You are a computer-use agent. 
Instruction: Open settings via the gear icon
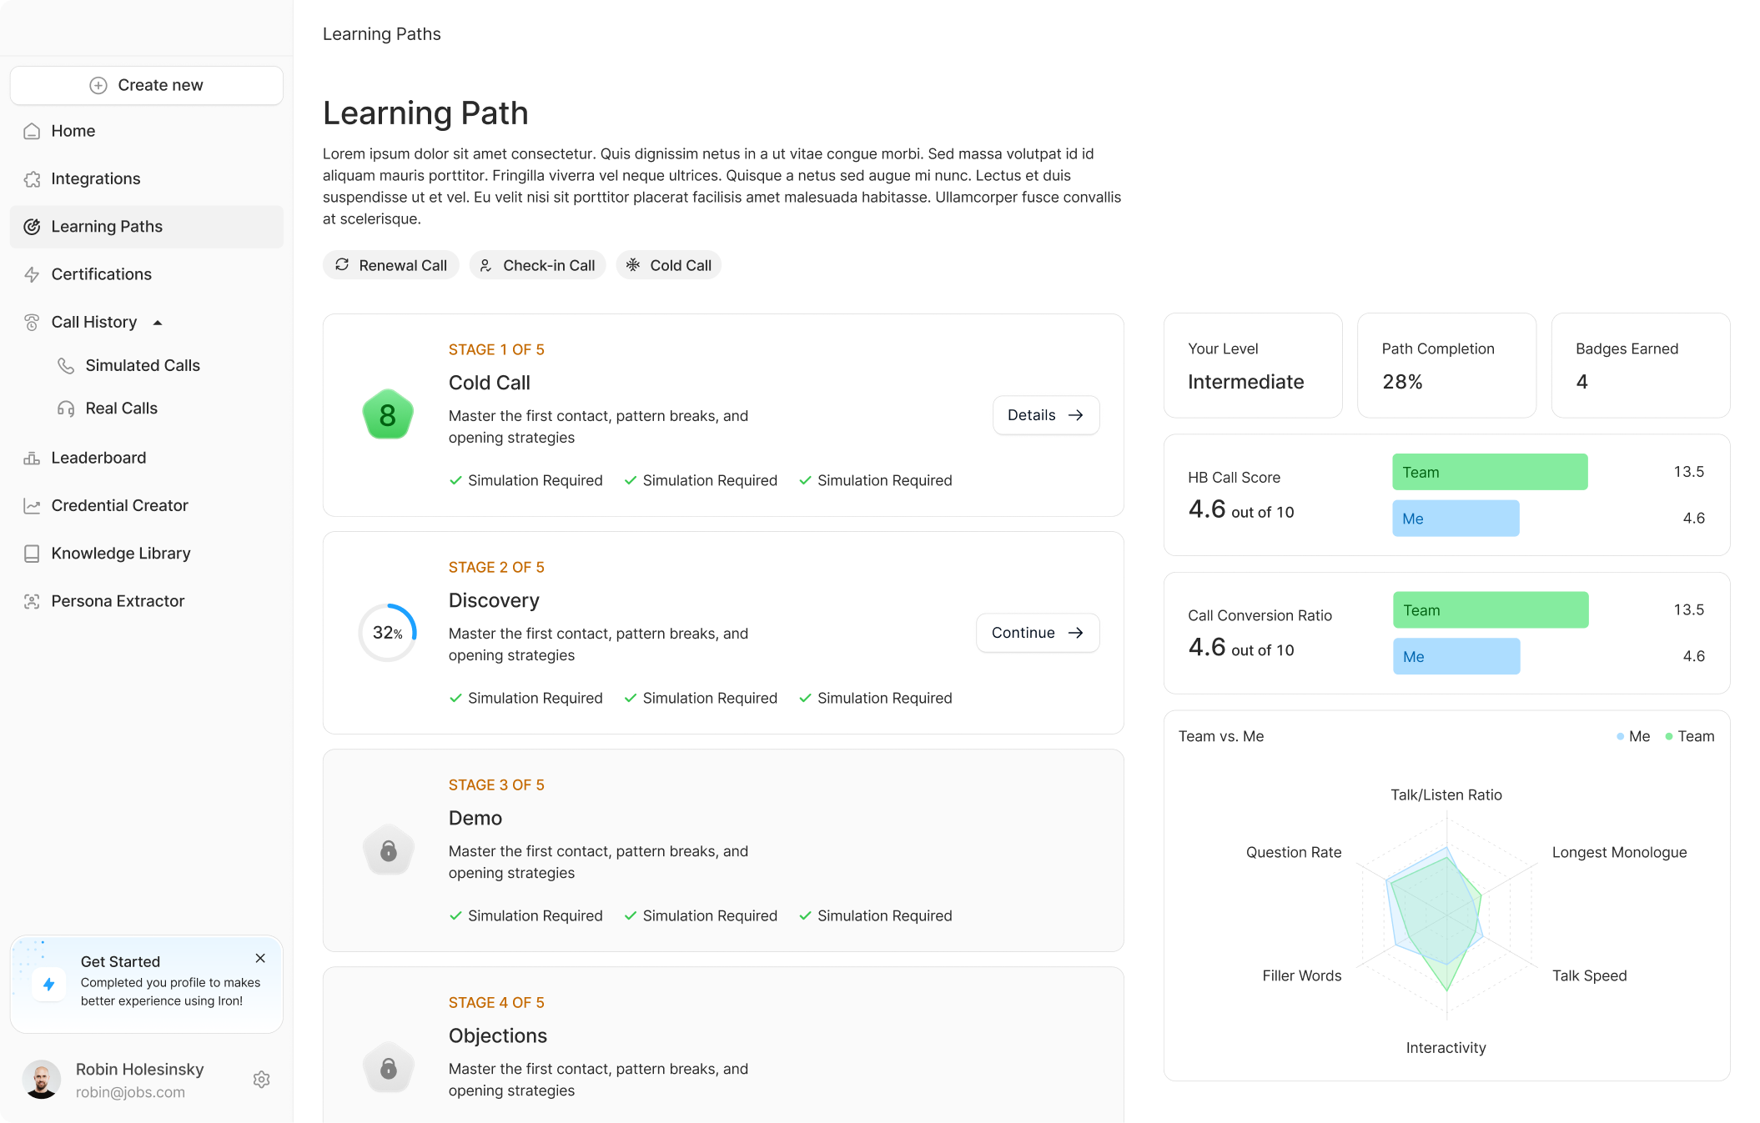[261, 1080]
